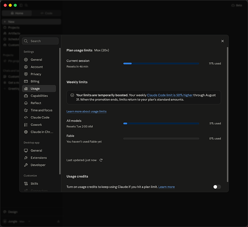Click the Claude in Chrome globe icon

coord(26,132)
